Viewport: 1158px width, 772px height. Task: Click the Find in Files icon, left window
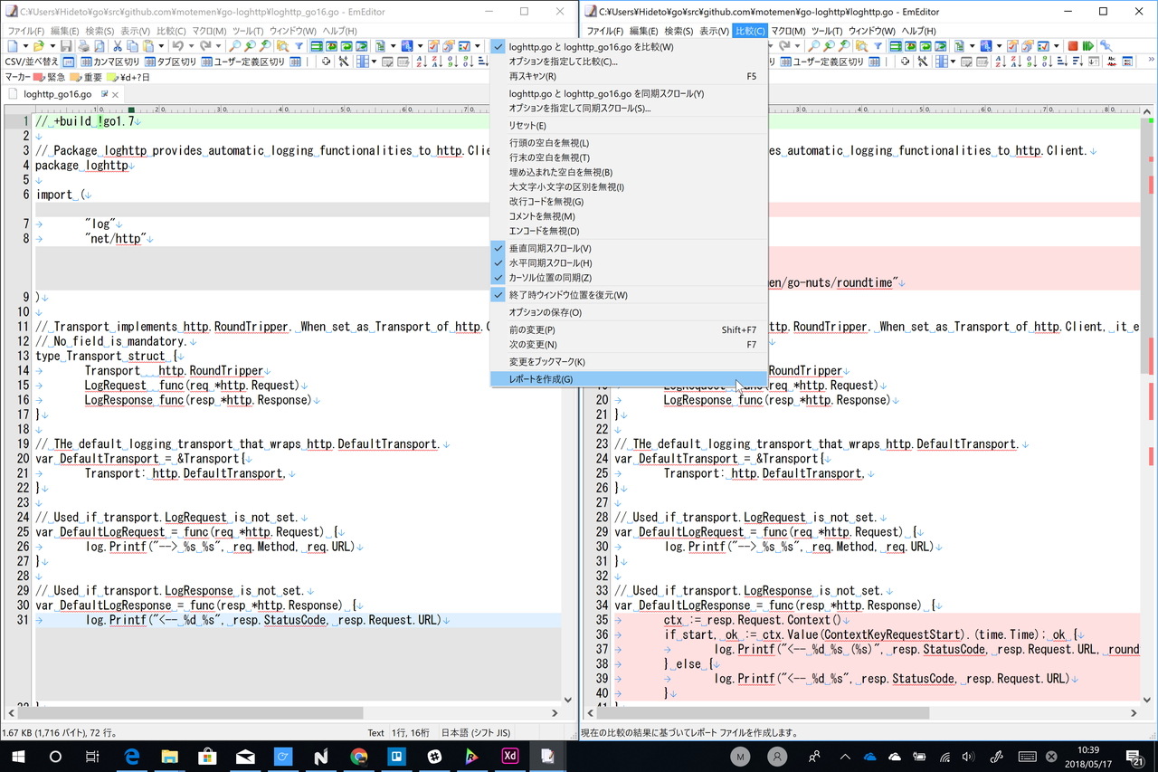click(282, 46)
